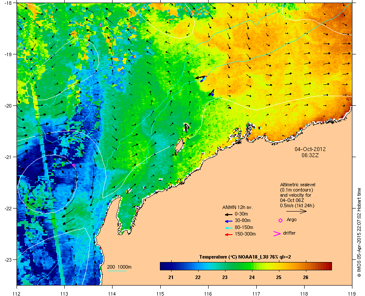
Task: Click the longitude axis label 114
Action: click(x=112, y=293)
